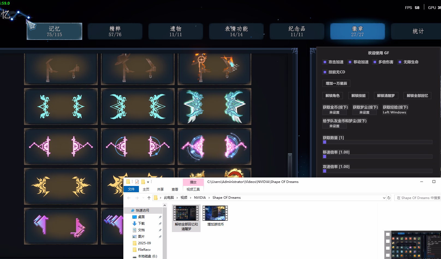Switch to the 统计 tab in the game
The image size is (441, 259).
(418, 31)
